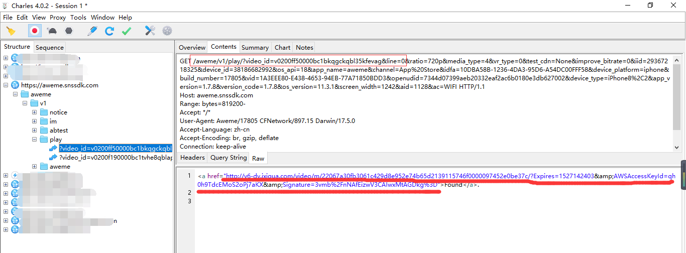Switch to the Chart tab
686x253 pixels.
[x=282, y=47]
